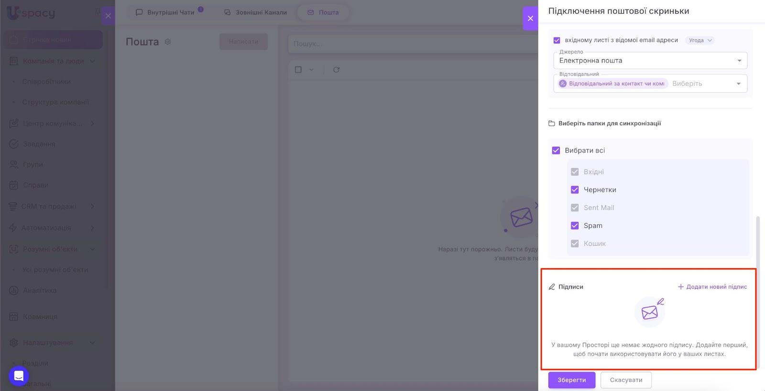Open Структура компанії in the sidebar
765x391 pixels.
55,102
